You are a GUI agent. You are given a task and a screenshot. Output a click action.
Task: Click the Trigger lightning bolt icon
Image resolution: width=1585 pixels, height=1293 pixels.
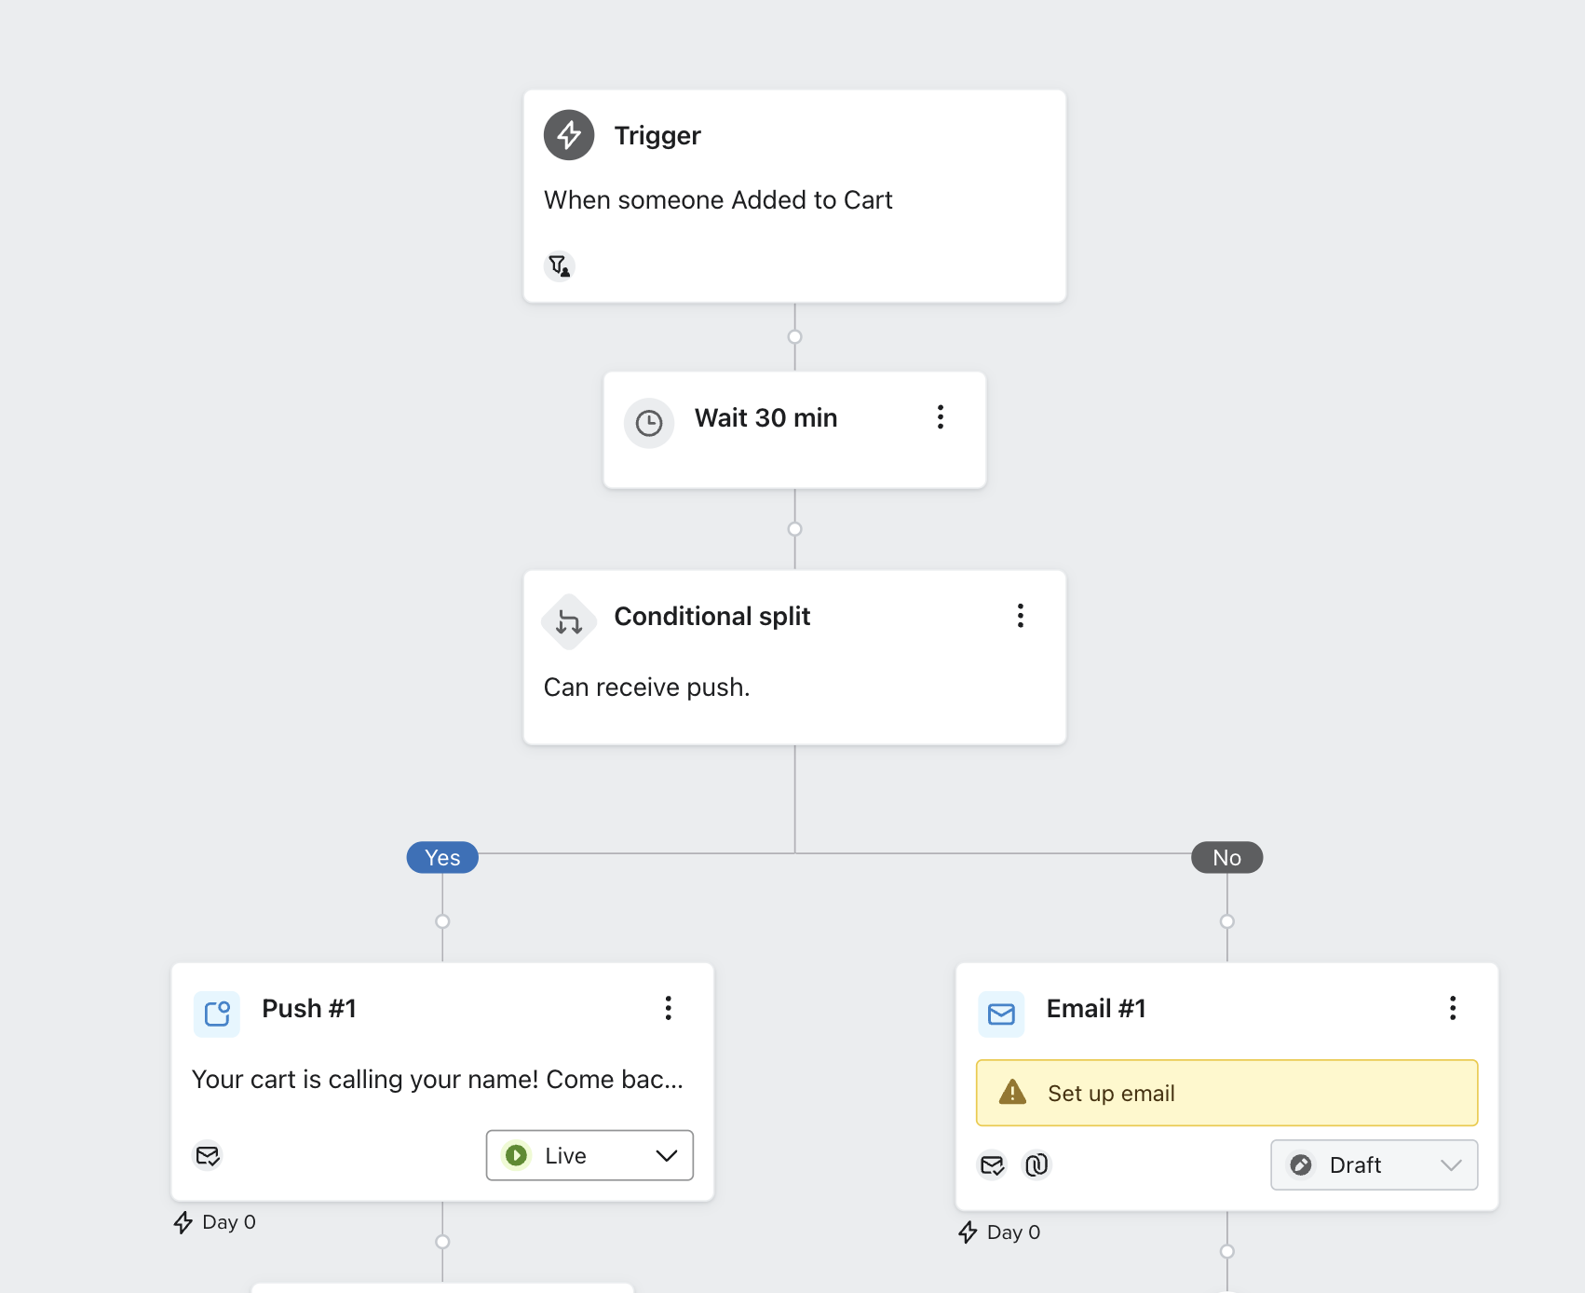point(569,135)
